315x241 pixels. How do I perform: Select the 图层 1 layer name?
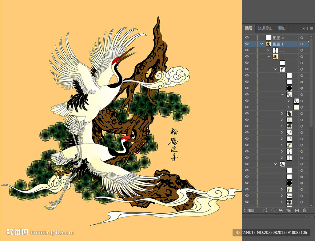278,44
